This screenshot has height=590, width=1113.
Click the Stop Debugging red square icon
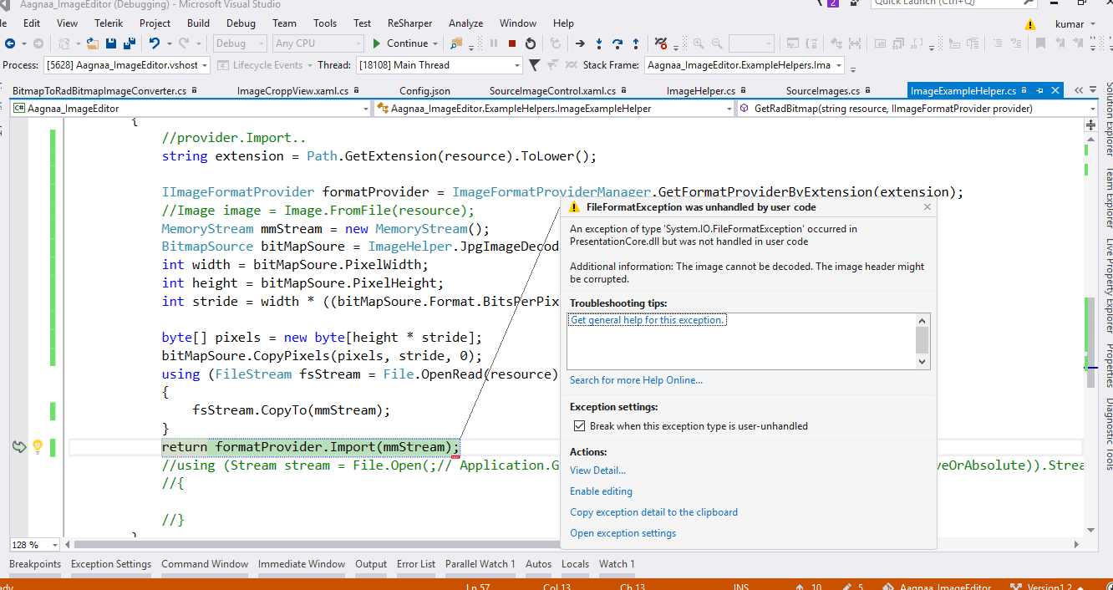[512, 43]
